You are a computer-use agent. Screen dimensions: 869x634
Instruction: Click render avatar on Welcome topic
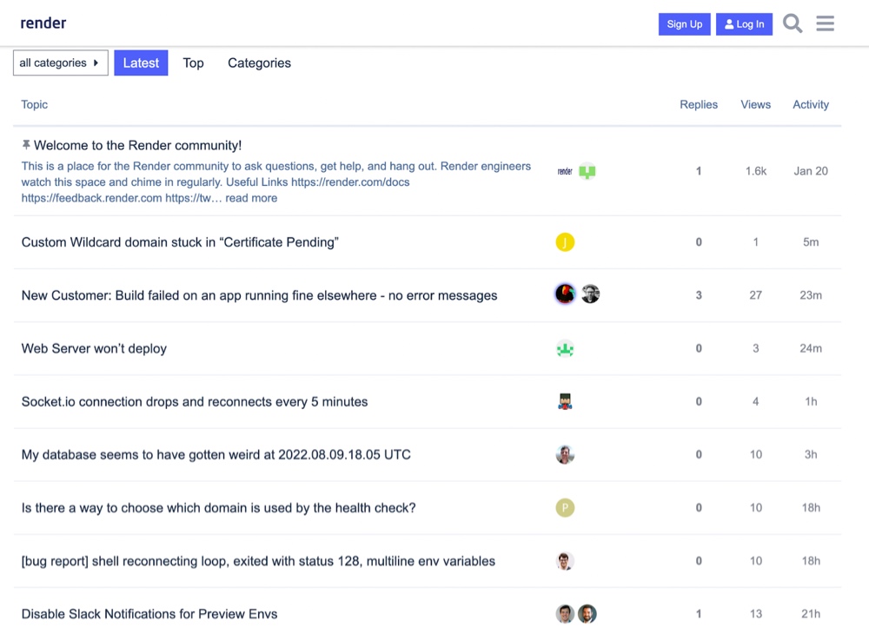[x=565, y=171]
